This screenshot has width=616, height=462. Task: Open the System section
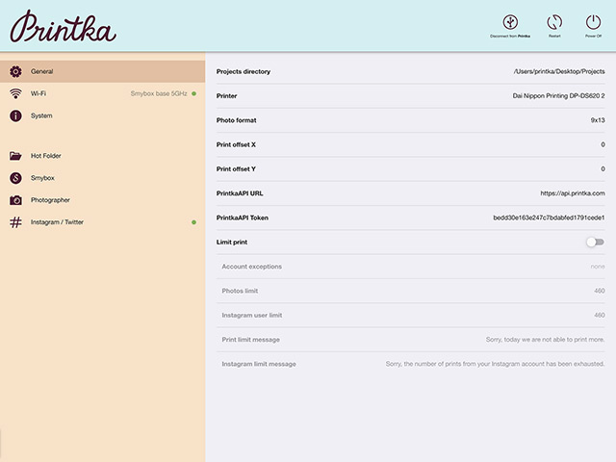tap(103, 115)
